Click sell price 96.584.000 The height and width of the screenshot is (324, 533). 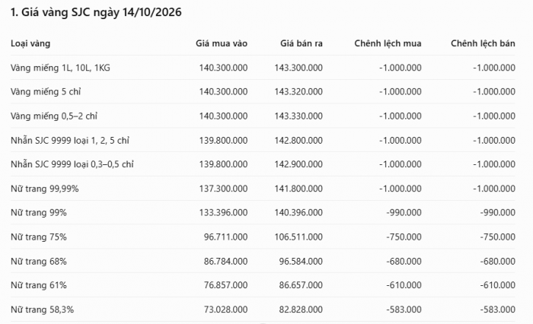(x=301, y=262)
